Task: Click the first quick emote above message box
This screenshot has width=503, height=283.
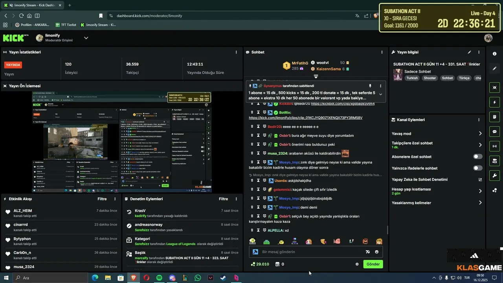Action: coord(252,241)
